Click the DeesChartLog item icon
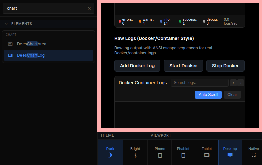 (x=10, y=55)
